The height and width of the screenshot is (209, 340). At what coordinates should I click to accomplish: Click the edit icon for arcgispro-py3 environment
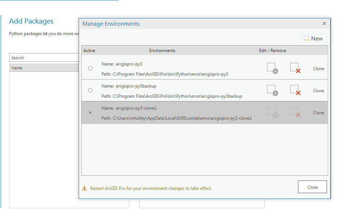tap(273, 68)
